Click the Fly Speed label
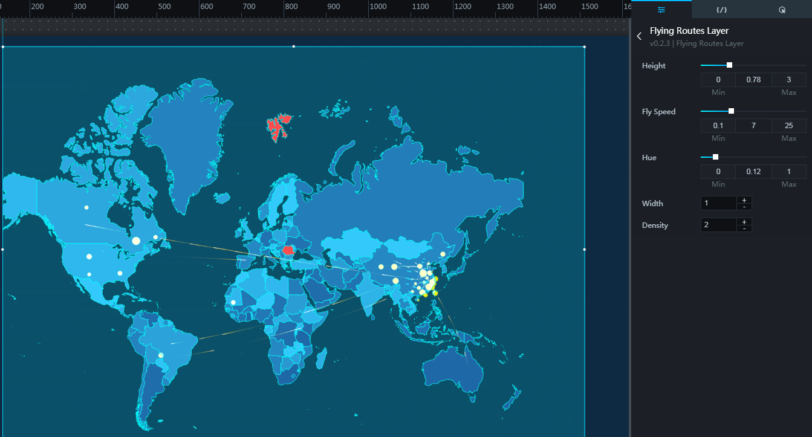 click(x=658, y=112)
